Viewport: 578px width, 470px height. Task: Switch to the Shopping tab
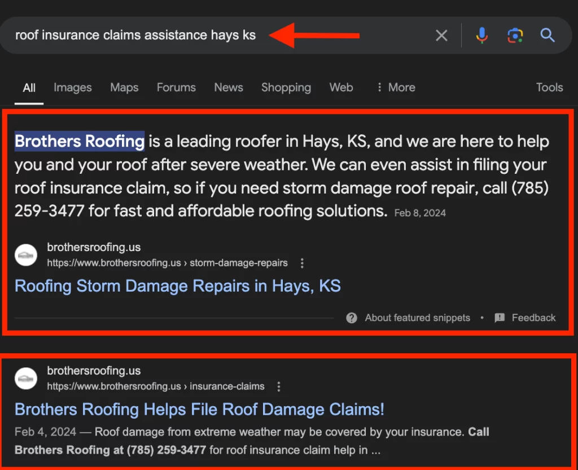click(286, 87)
